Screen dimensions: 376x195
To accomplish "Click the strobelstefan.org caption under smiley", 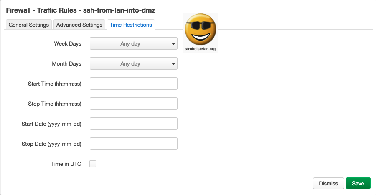I will 200,49.
